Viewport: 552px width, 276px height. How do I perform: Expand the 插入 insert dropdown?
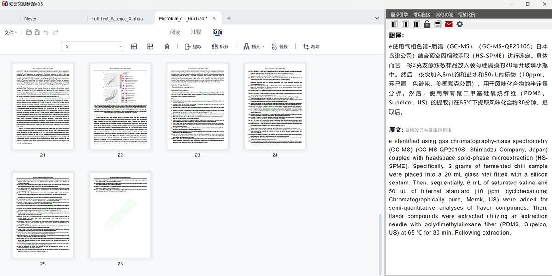(253, 46)
